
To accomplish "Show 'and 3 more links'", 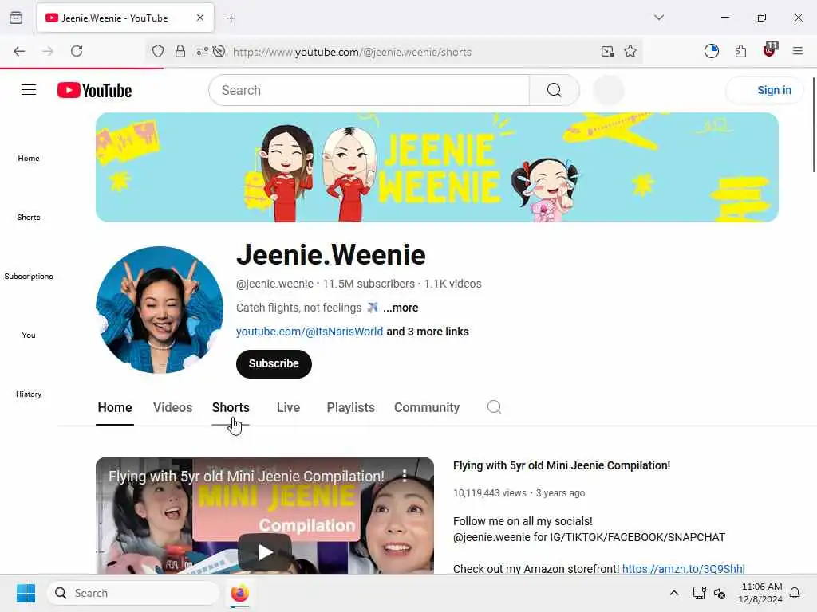I will coord(428,331).
